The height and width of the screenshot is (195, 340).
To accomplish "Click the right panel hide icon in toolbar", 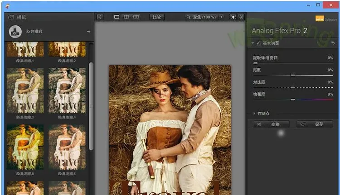I will point(241,17).
